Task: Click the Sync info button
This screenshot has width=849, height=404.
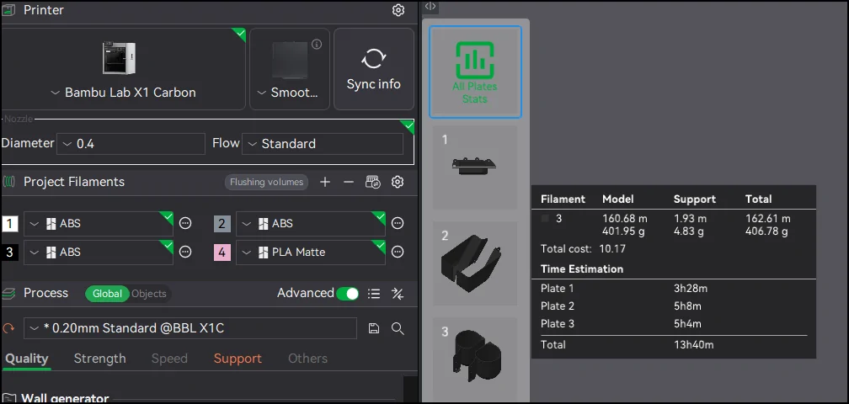Action: click(x=374, y=69)
